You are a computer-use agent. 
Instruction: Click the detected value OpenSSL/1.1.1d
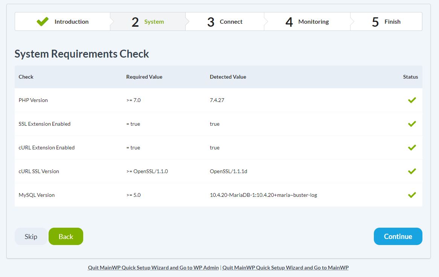[x=229, y=171]
